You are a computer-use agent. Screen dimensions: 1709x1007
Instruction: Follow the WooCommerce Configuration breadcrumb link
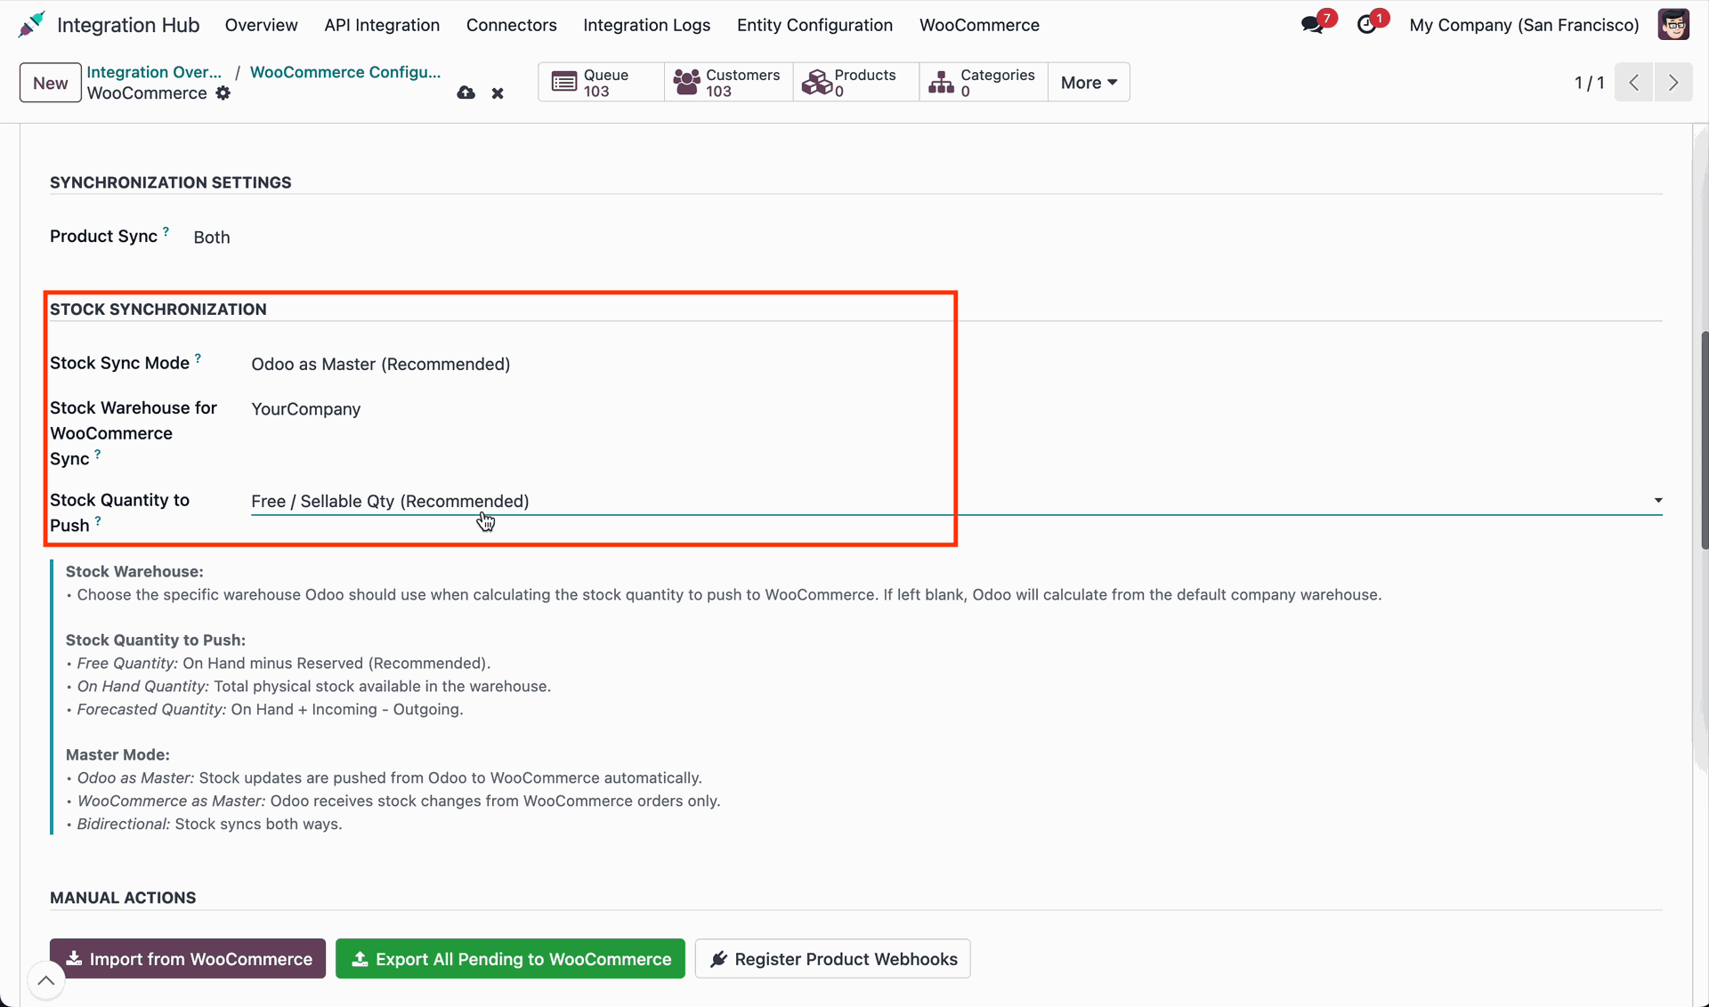tap(345, 72)
